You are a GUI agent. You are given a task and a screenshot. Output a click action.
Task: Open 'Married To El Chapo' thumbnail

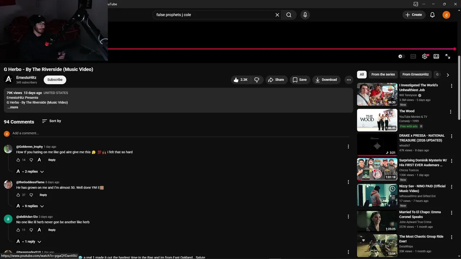377,221
